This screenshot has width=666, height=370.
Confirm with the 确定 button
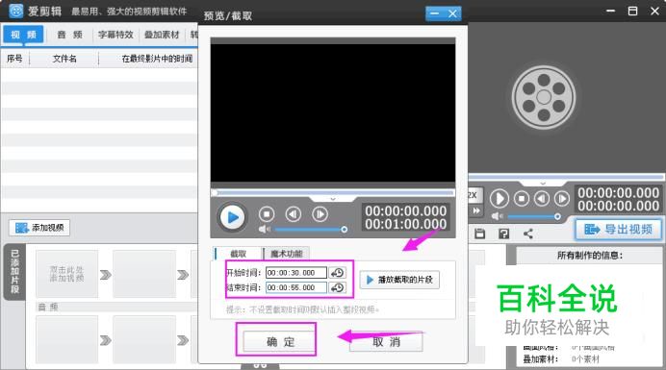279,341
